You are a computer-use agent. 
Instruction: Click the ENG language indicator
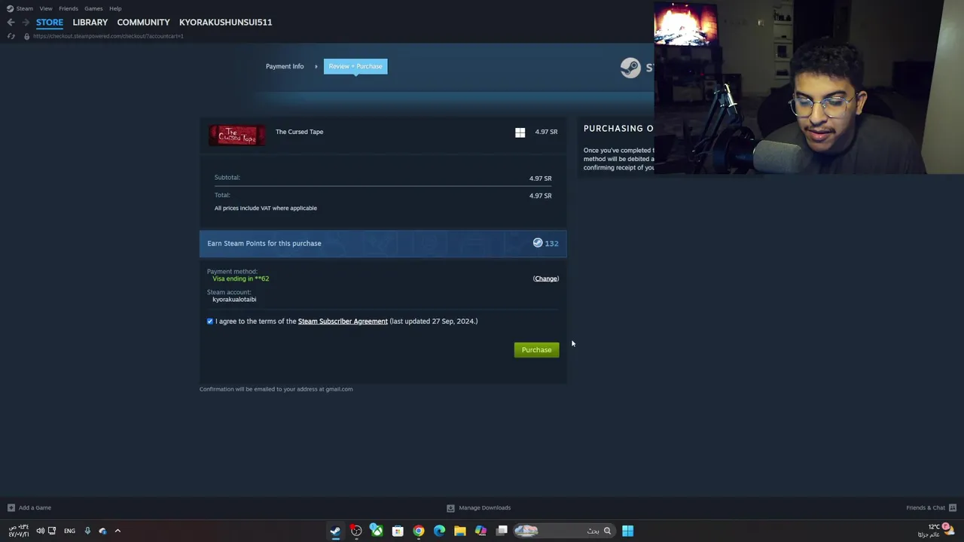[69, 531]
